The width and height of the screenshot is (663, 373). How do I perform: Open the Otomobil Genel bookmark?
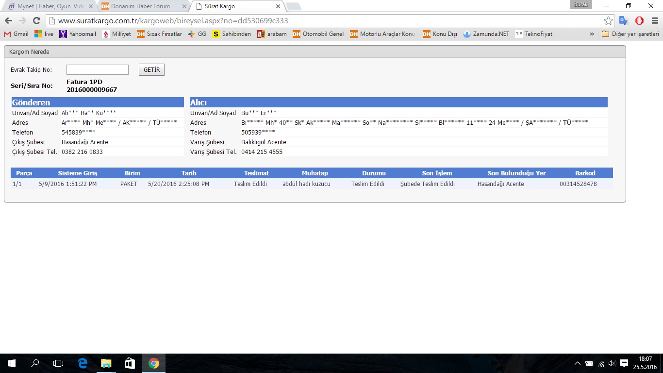click(x=318, y=34)
